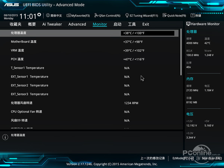Click the 5.160 V reading
This screenshot has height=168, width=224.
click(x=209, y=125)
